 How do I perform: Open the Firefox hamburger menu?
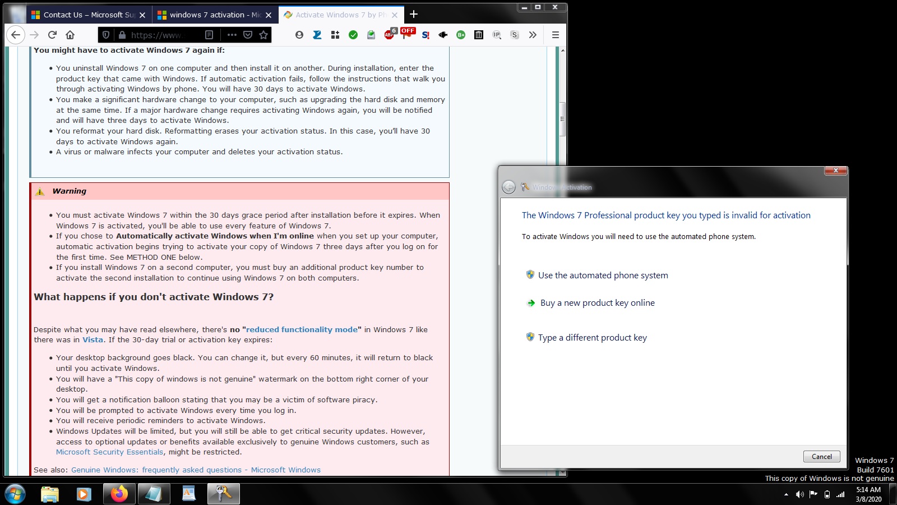coord(556,35)
